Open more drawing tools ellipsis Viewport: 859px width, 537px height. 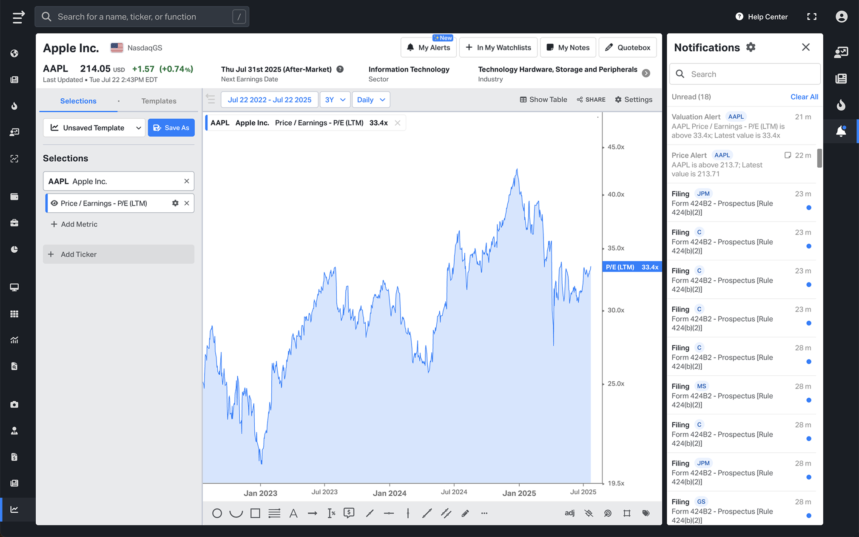point(484,513)
